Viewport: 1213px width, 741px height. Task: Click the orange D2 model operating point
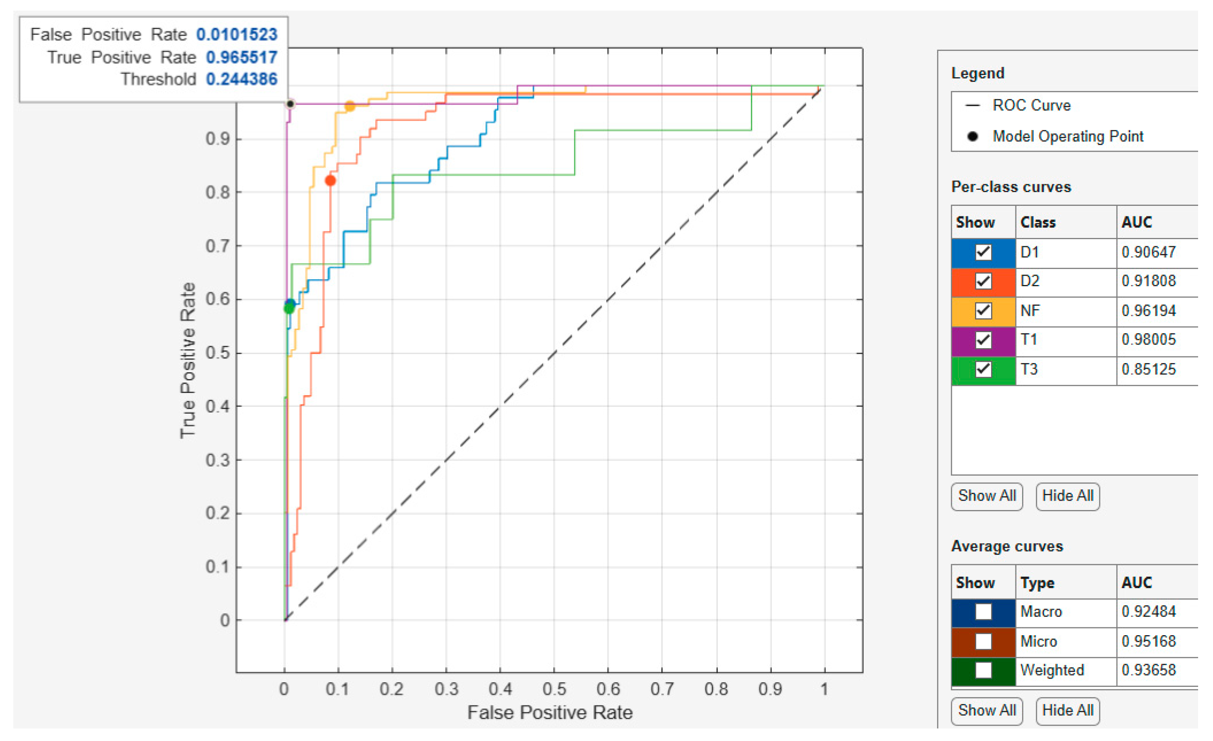tap(330, 181)
